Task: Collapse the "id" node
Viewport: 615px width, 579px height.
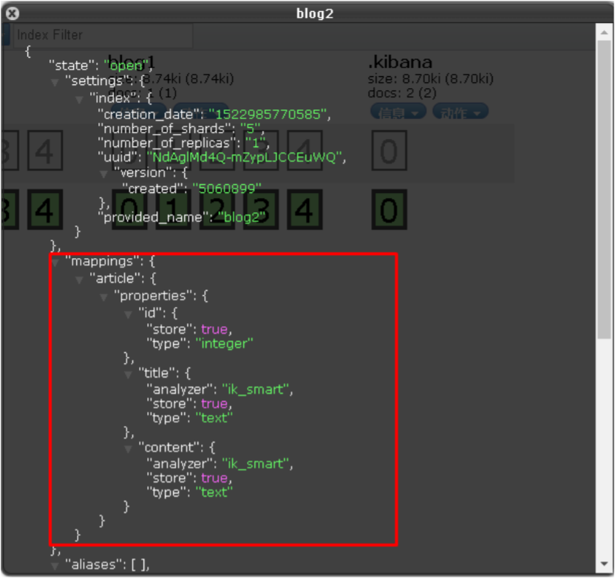Action: click(x=128, y=314)
